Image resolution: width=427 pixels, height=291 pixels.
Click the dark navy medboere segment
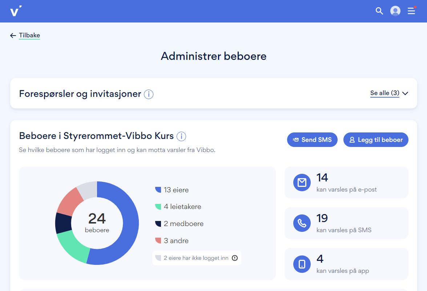point(63,223)
